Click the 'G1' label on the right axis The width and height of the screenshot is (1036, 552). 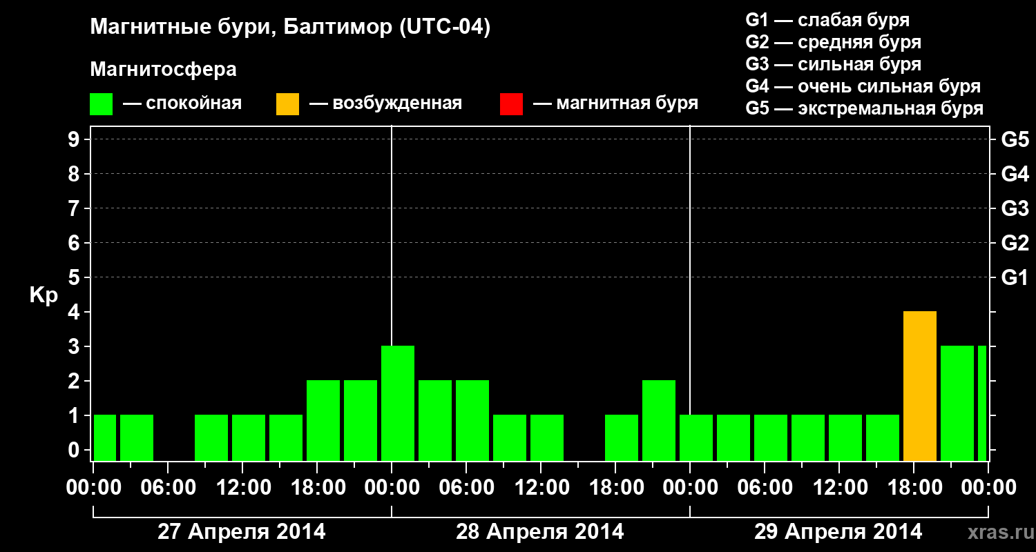1015,277
